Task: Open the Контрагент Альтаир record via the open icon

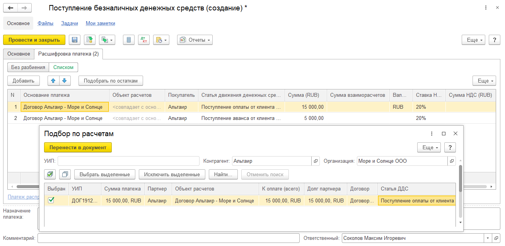Action: point(316,161)
